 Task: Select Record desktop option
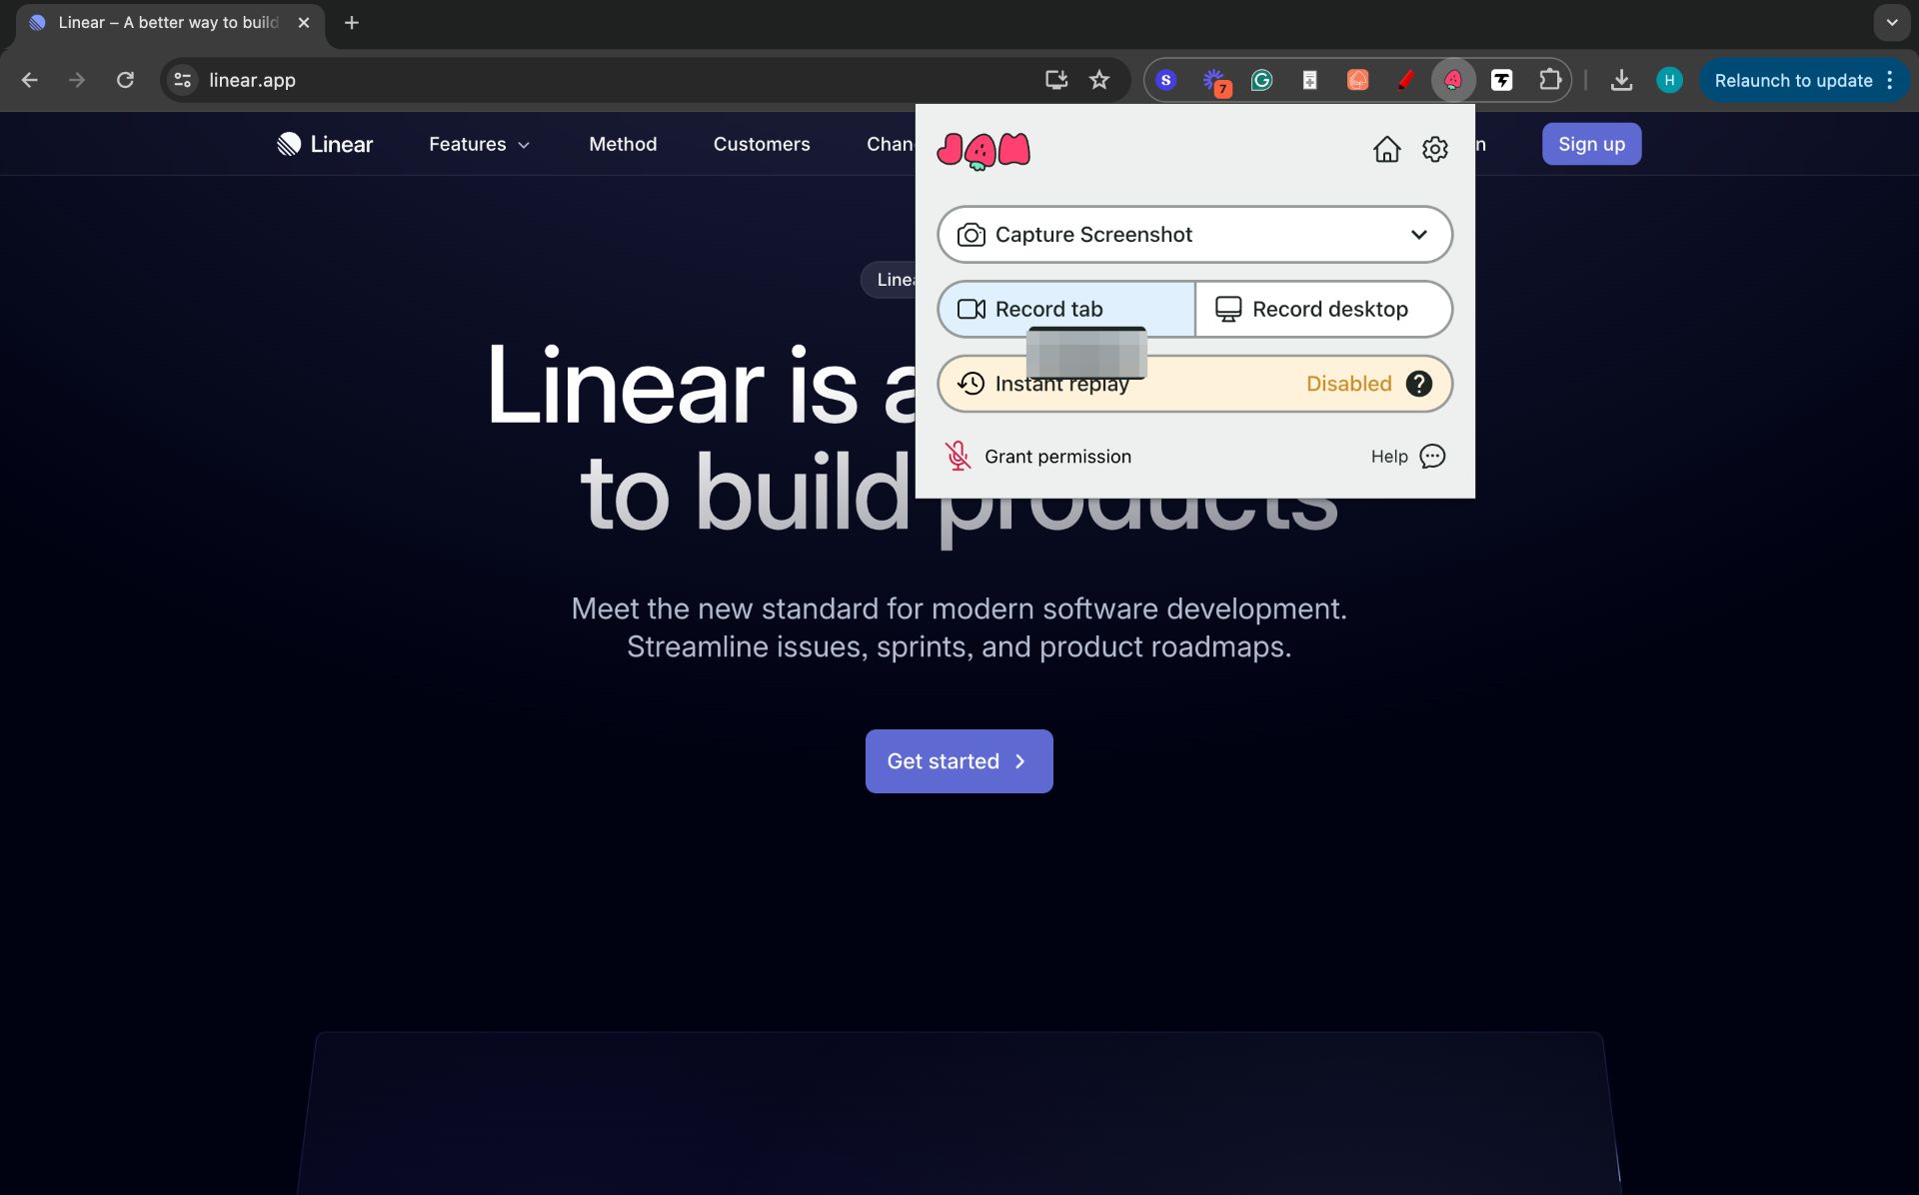tap(1323, 309)
